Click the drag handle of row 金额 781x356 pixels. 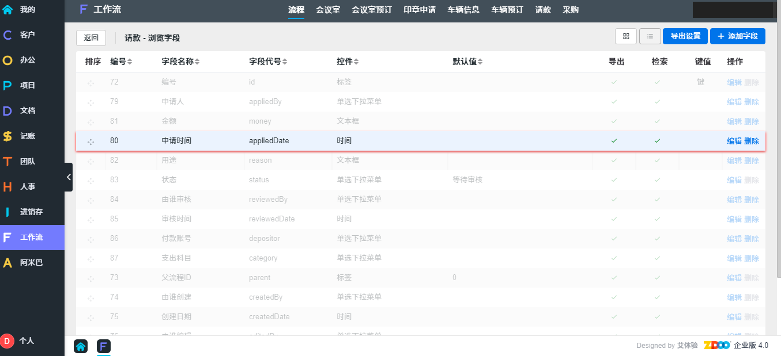pyautogui.click(x=90, y=122)
